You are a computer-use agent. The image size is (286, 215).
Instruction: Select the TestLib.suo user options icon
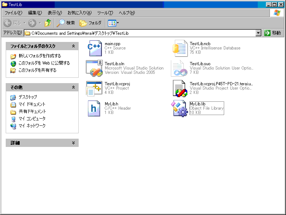pyautogui.click(x=180, y=68)
